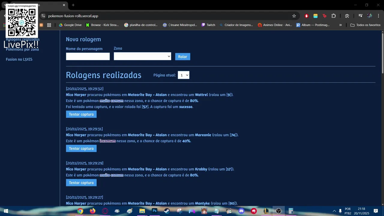Go to Pokémons por zona sidebar link
The image size is (384, 216).
point(22,49)
